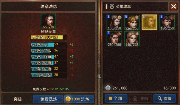
Task: Click the pvp元素加强 stat bar
Action: [x=49, y=75]
